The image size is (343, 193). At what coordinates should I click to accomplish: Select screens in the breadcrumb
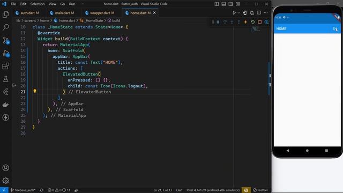tap(30, 20)
